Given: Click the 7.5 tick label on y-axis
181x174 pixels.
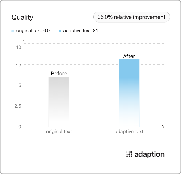Looking at the screenshot, I should [18, 65].
